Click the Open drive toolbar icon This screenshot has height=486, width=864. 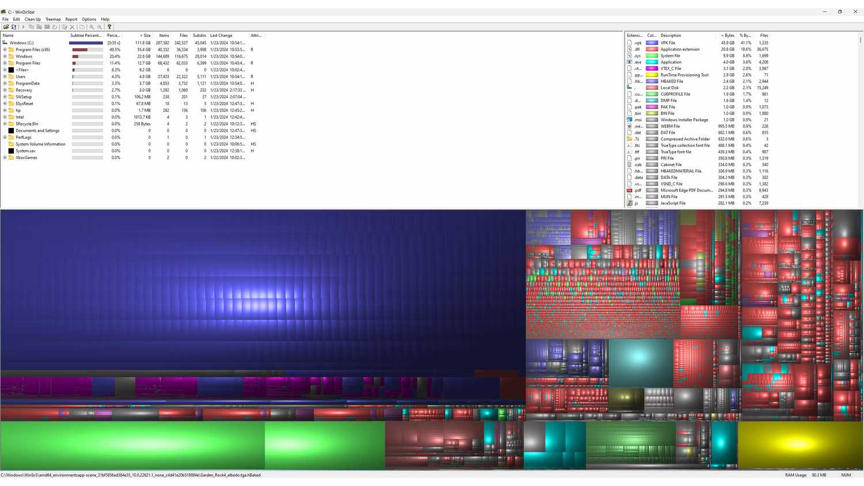pos(6,27)
